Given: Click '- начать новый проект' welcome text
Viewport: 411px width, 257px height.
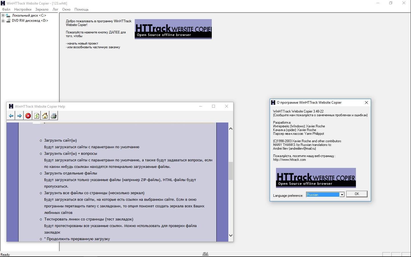Looking at the screenshot, I should (x=82, y=43).
